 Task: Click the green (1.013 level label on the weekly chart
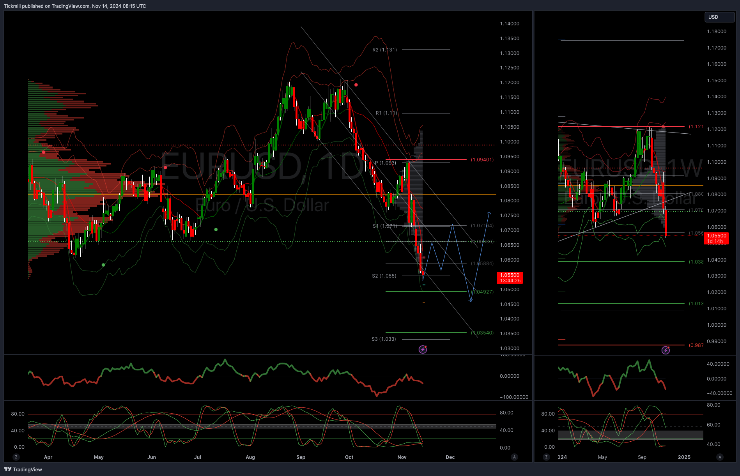[x=696, y=304]
